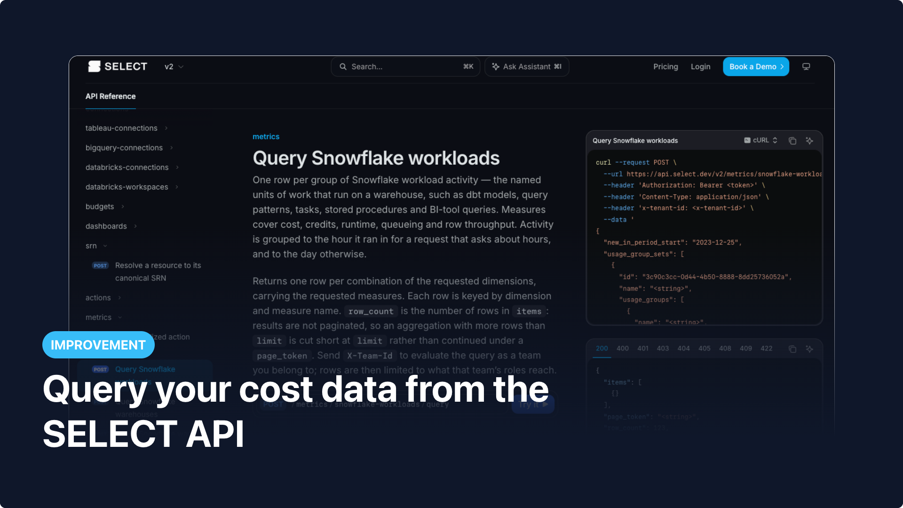
Task: Click the sparkle icon beside Ask Assistant
Action: click(496, 67)
